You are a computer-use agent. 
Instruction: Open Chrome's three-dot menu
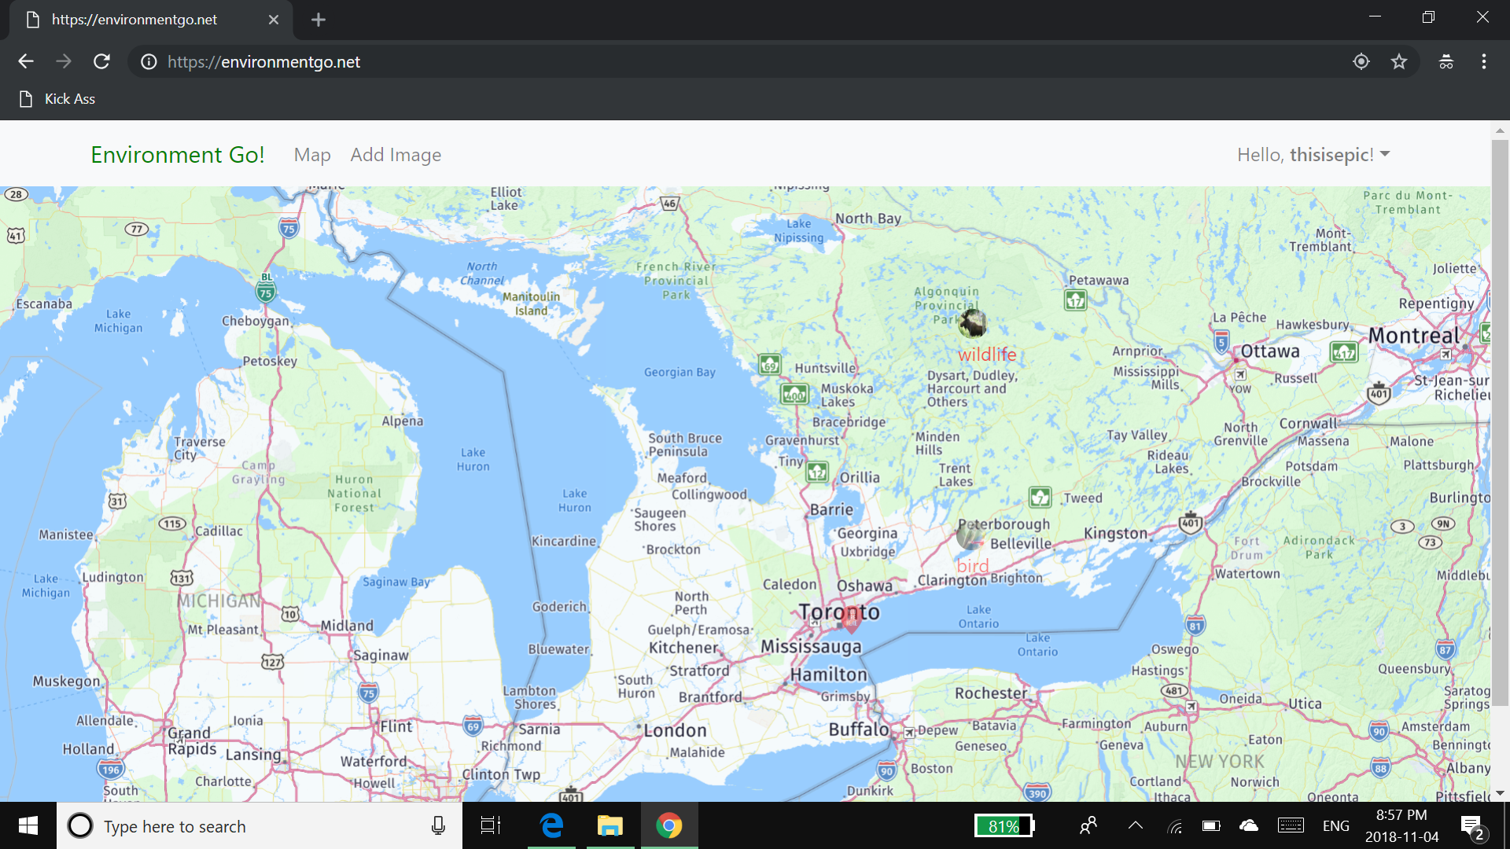coord(1484,61)
